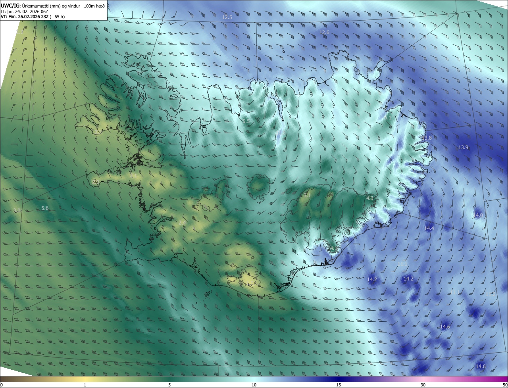Screen dimensions: 508x388
Task: Click the 13.8 value near the east coast
Action: (426, 138)
